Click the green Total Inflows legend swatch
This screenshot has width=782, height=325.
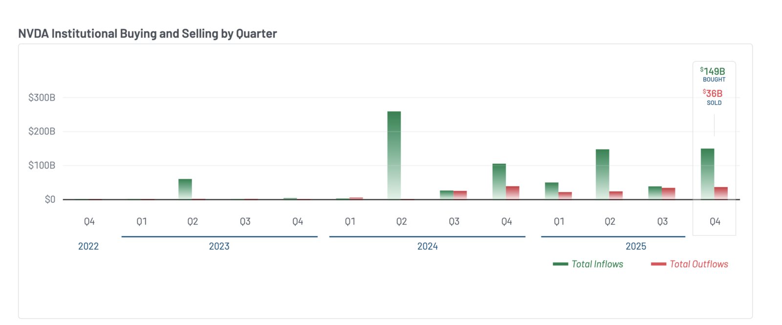(560, 264)
